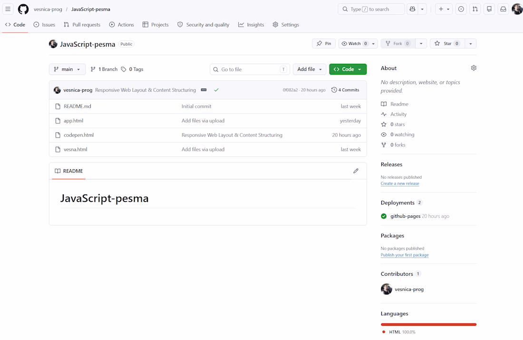Screen dimensions: 523x340
Task: Follow the Create a new release link
Action: 400,184
